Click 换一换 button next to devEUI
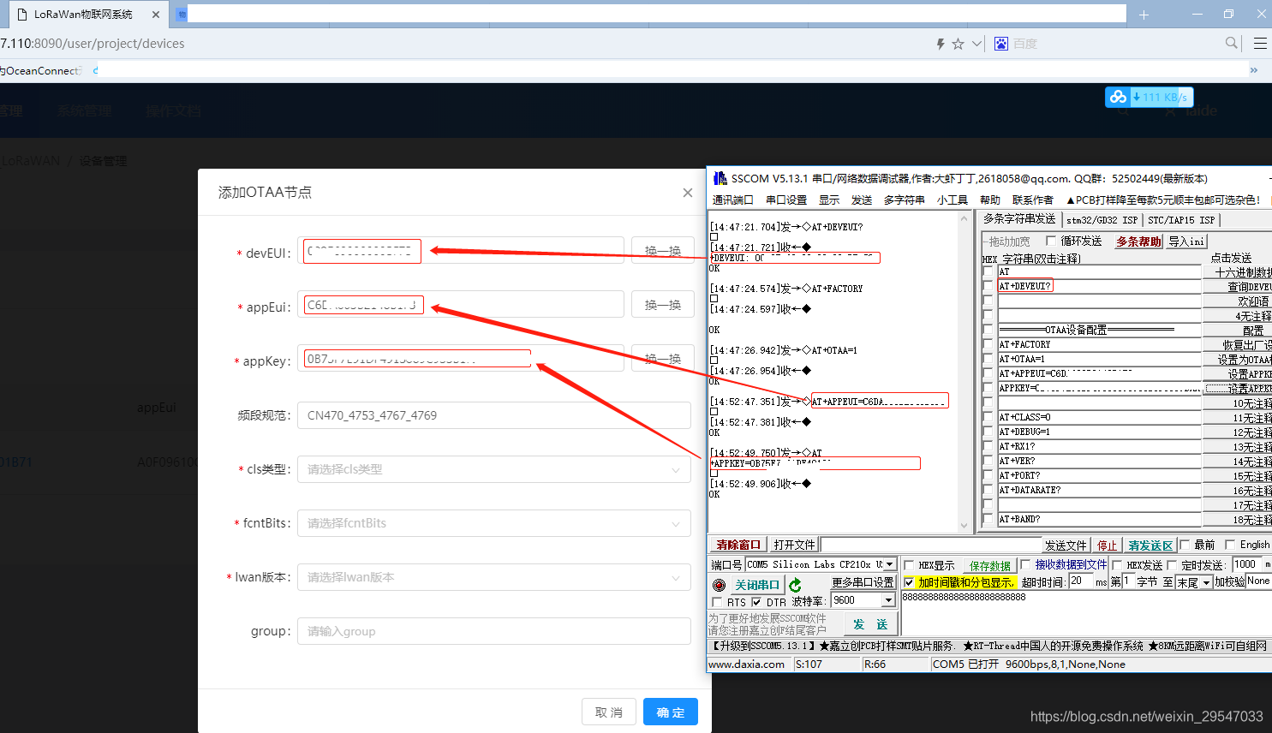 [x=663, y=251]
